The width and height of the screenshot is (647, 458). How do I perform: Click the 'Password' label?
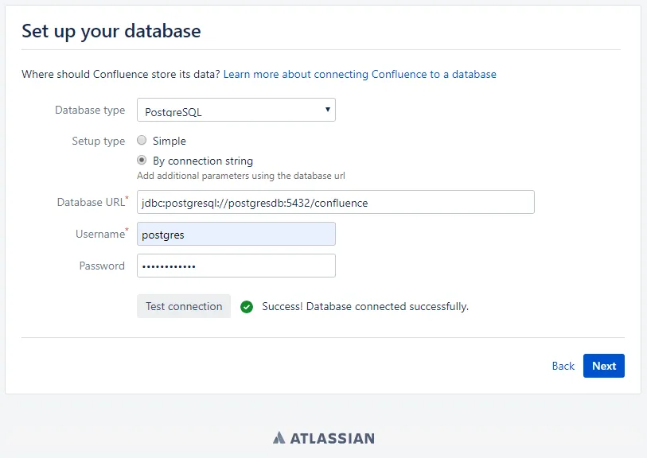[x=102, y=266]
